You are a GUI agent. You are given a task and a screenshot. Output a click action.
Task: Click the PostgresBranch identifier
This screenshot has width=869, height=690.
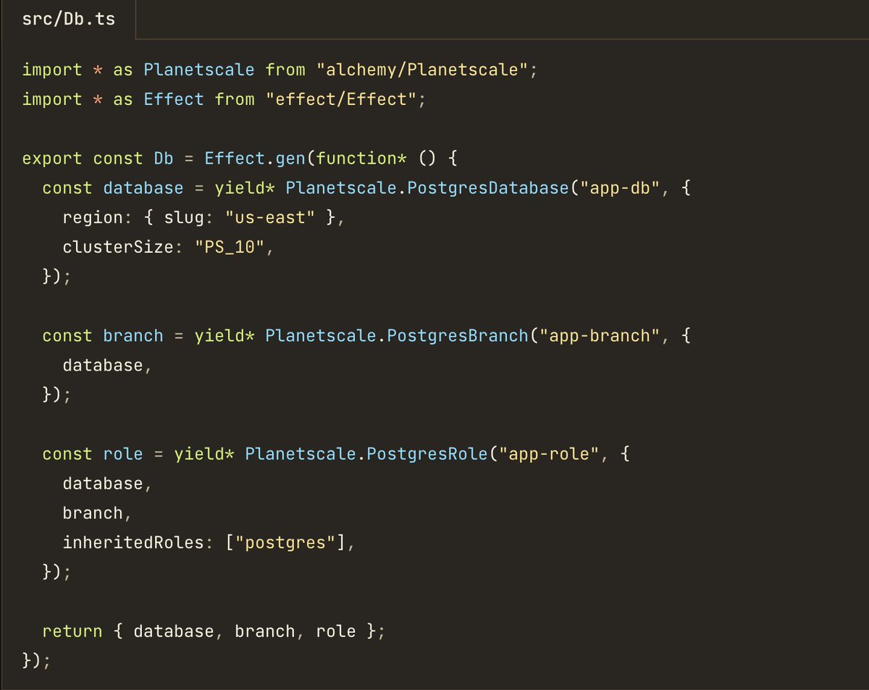tap(457, 336)
